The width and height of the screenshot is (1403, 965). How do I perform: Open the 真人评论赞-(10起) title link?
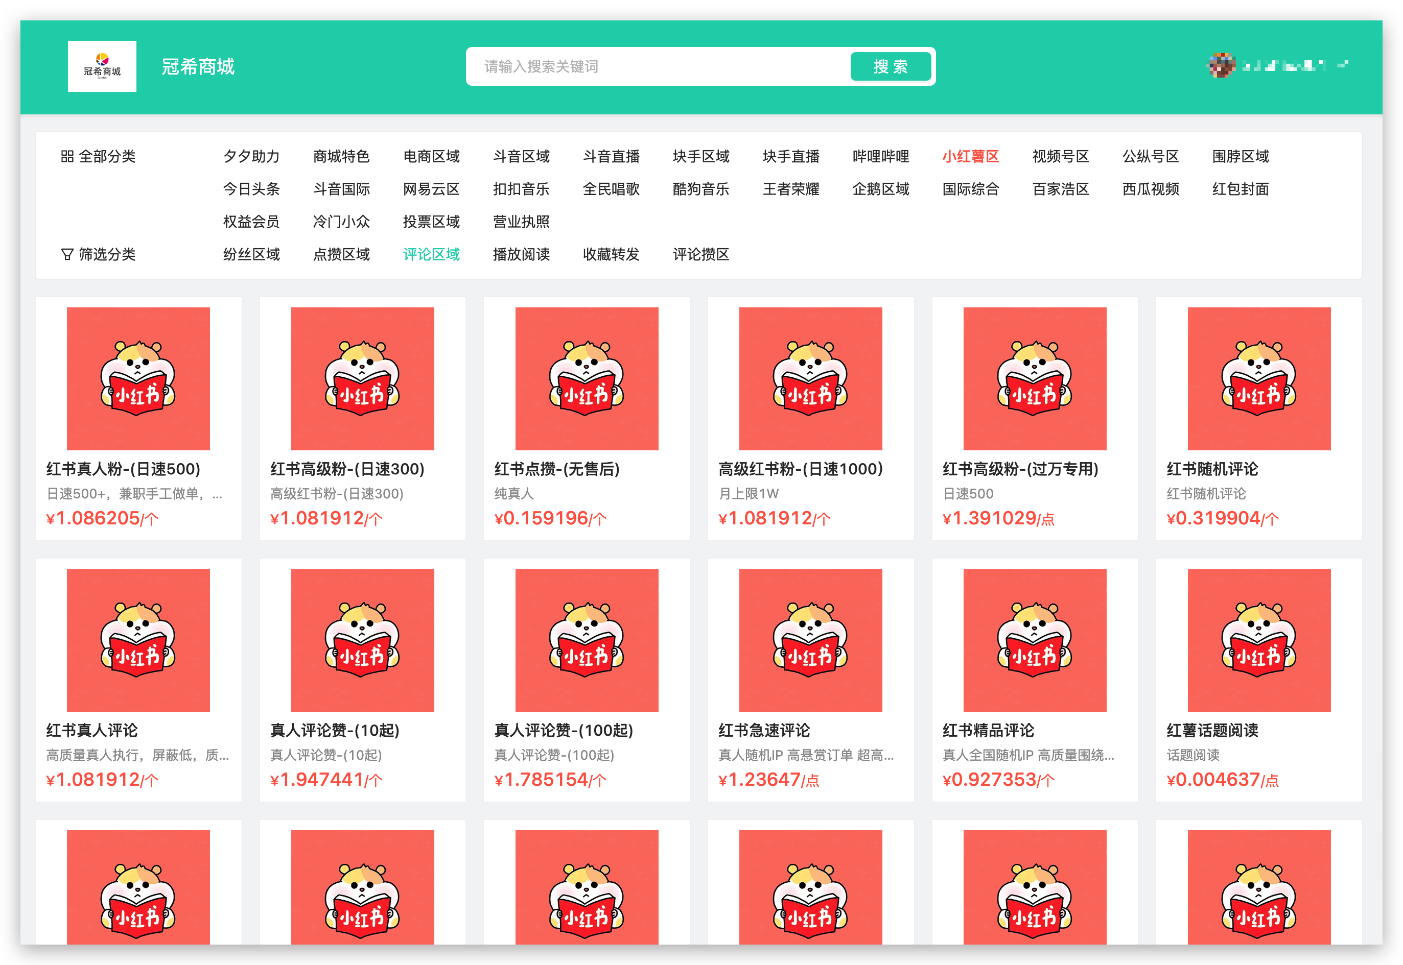[x=335, y=731]
